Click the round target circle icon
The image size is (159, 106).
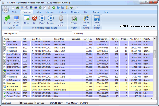pos(27,8)
